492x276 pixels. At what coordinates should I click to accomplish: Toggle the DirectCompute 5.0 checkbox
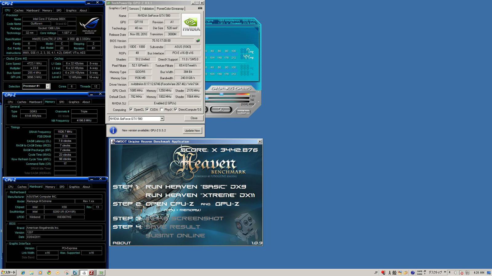point(176,110)
